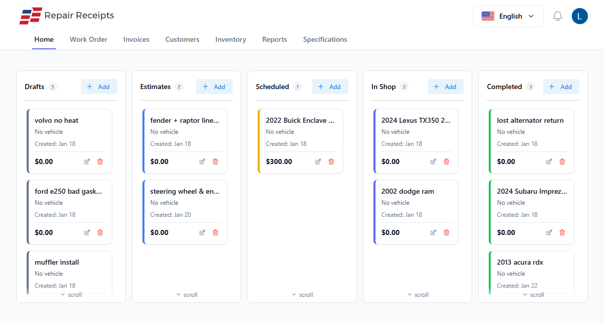Screen dimensions: 604x323
Task: Edit the fender + raptor liner estimate
Action: pyautogui.click(x=202, y=161)
